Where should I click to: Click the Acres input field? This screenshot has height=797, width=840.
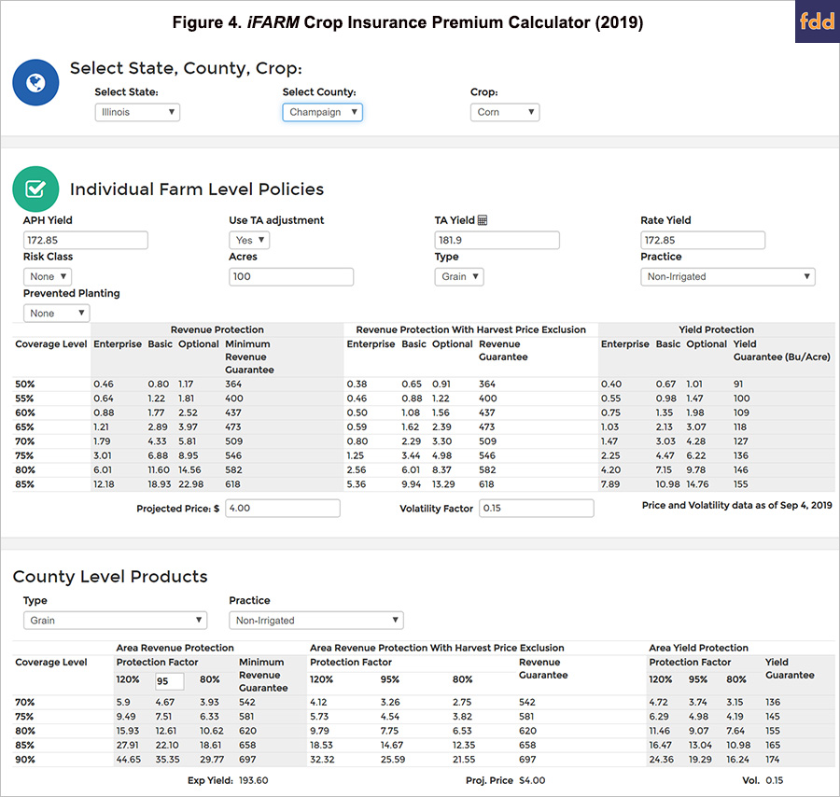tap(291, 276)
